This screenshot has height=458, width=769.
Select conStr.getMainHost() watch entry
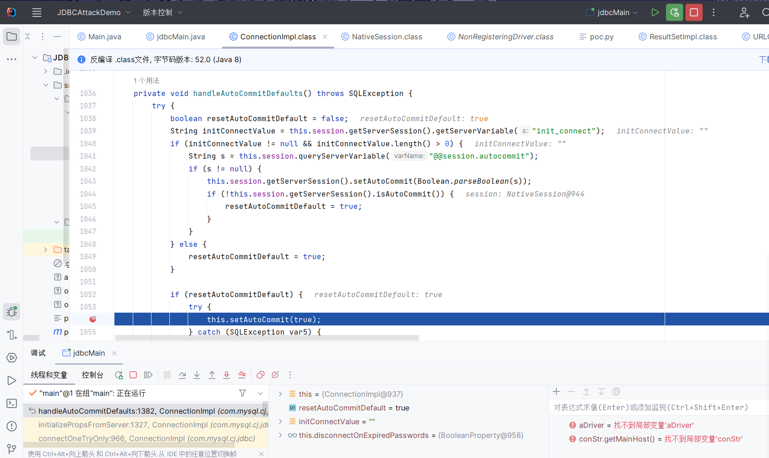[x=655, y=439]
